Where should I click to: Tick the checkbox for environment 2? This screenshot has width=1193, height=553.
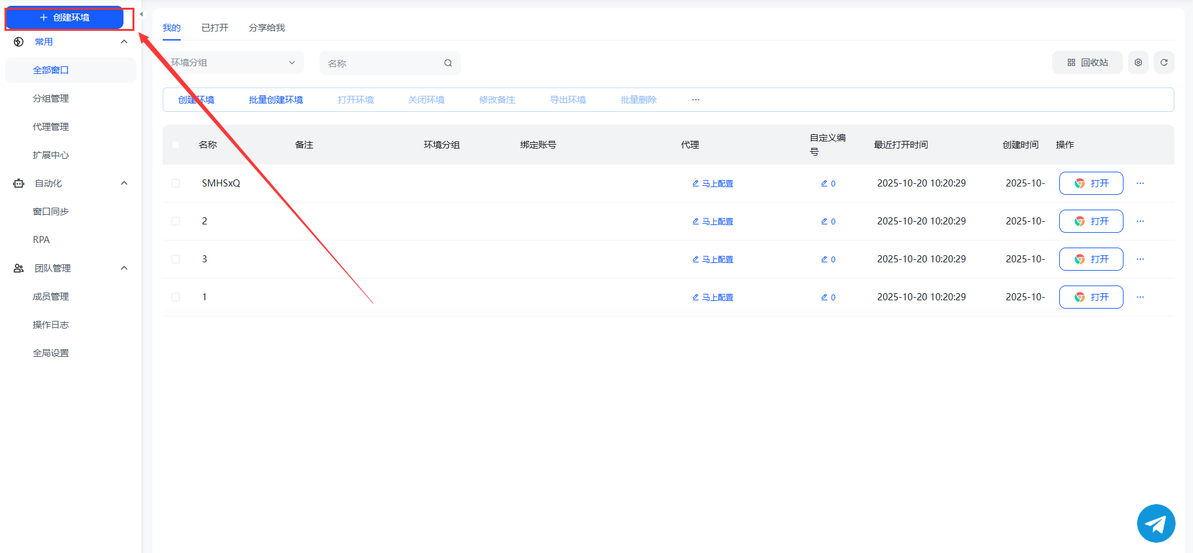click(x=176, y=221)
